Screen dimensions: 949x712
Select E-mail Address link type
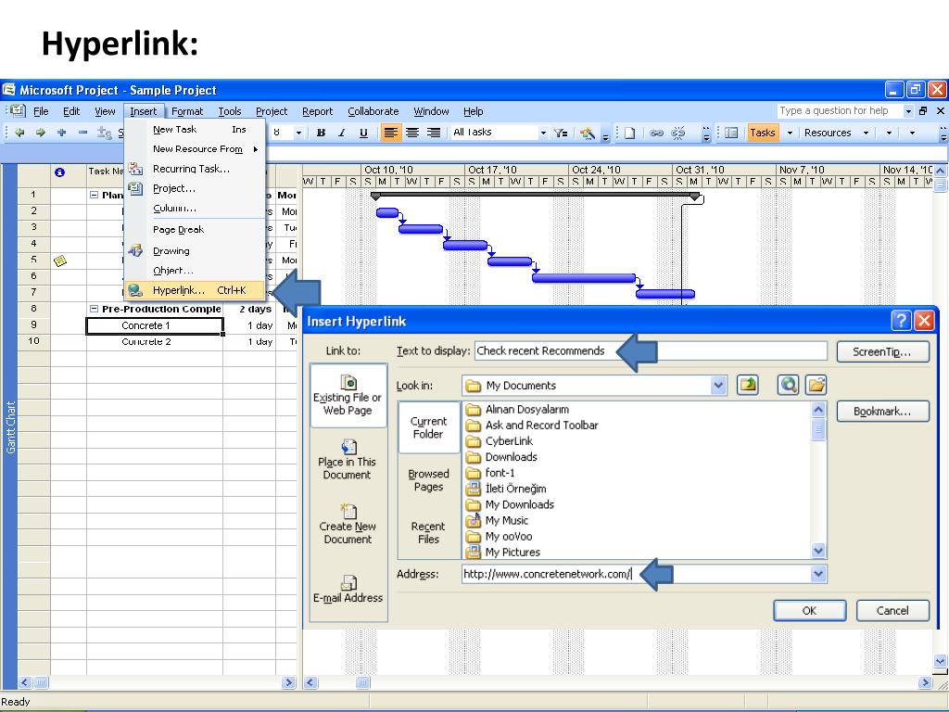tap(348, 590)
